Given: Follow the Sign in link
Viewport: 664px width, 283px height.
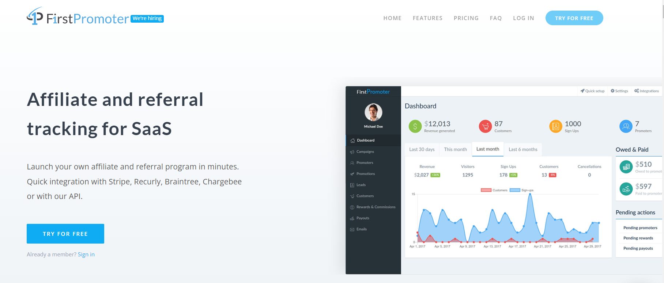Looking at the screenshot, I should 86,255.
